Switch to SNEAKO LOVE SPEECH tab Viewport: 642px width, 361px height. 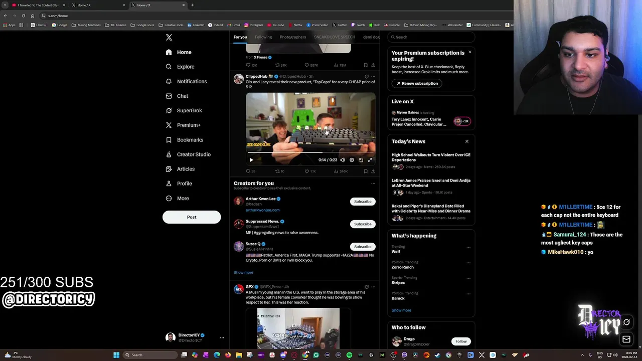(334, 37)
